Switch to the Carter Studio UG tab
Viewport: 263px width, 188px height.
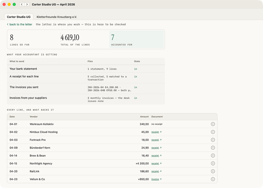tap(19, 17)
